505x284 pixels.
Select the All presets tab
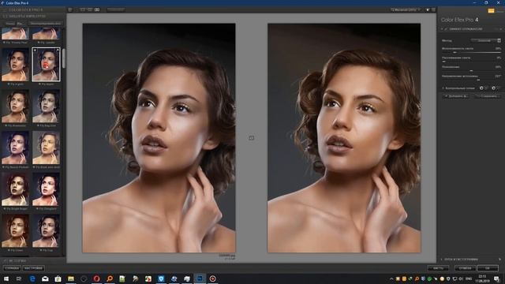point(20,24)
